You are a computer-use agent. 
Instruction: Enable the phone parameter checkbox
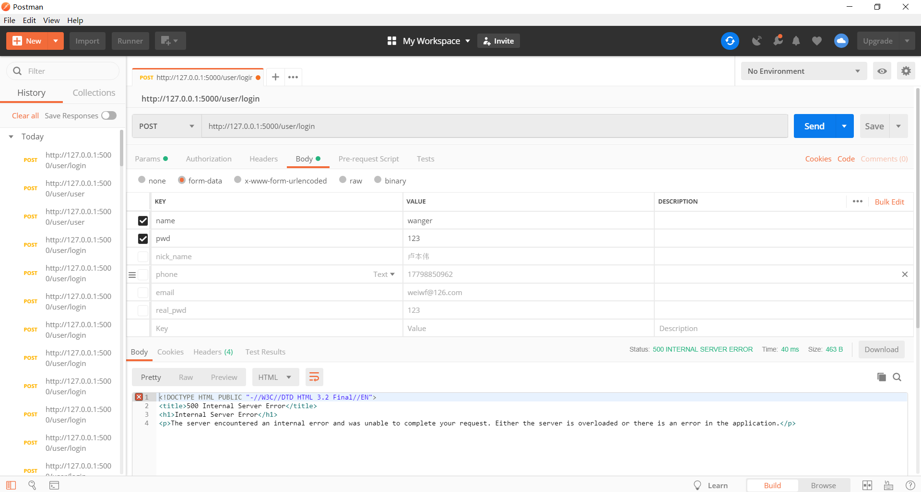pyautogui.click(x=143, y=275)
